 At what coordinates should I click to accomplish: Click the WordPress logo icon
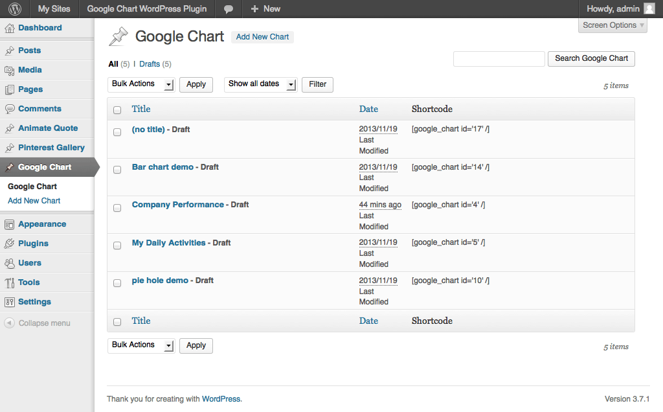[15, 9]
